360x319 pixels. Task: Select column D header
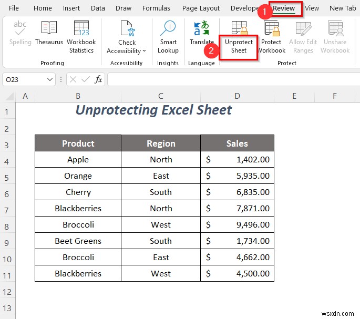coord(237,96)
